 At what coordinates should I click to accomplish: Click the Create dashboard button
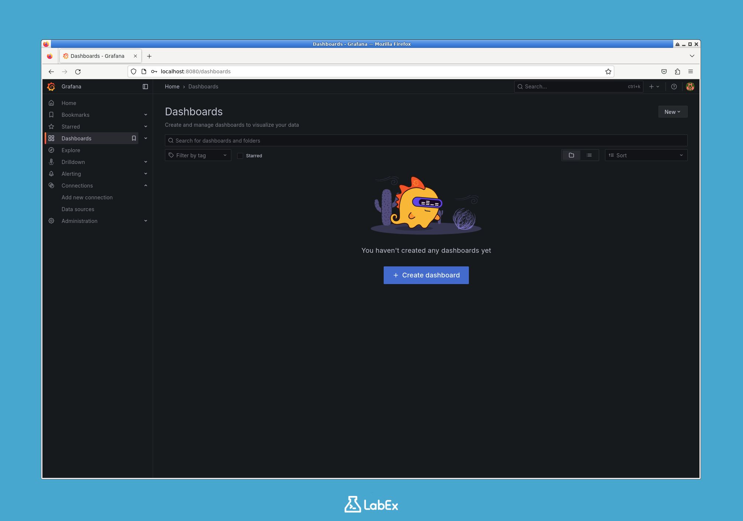(426, 275)
